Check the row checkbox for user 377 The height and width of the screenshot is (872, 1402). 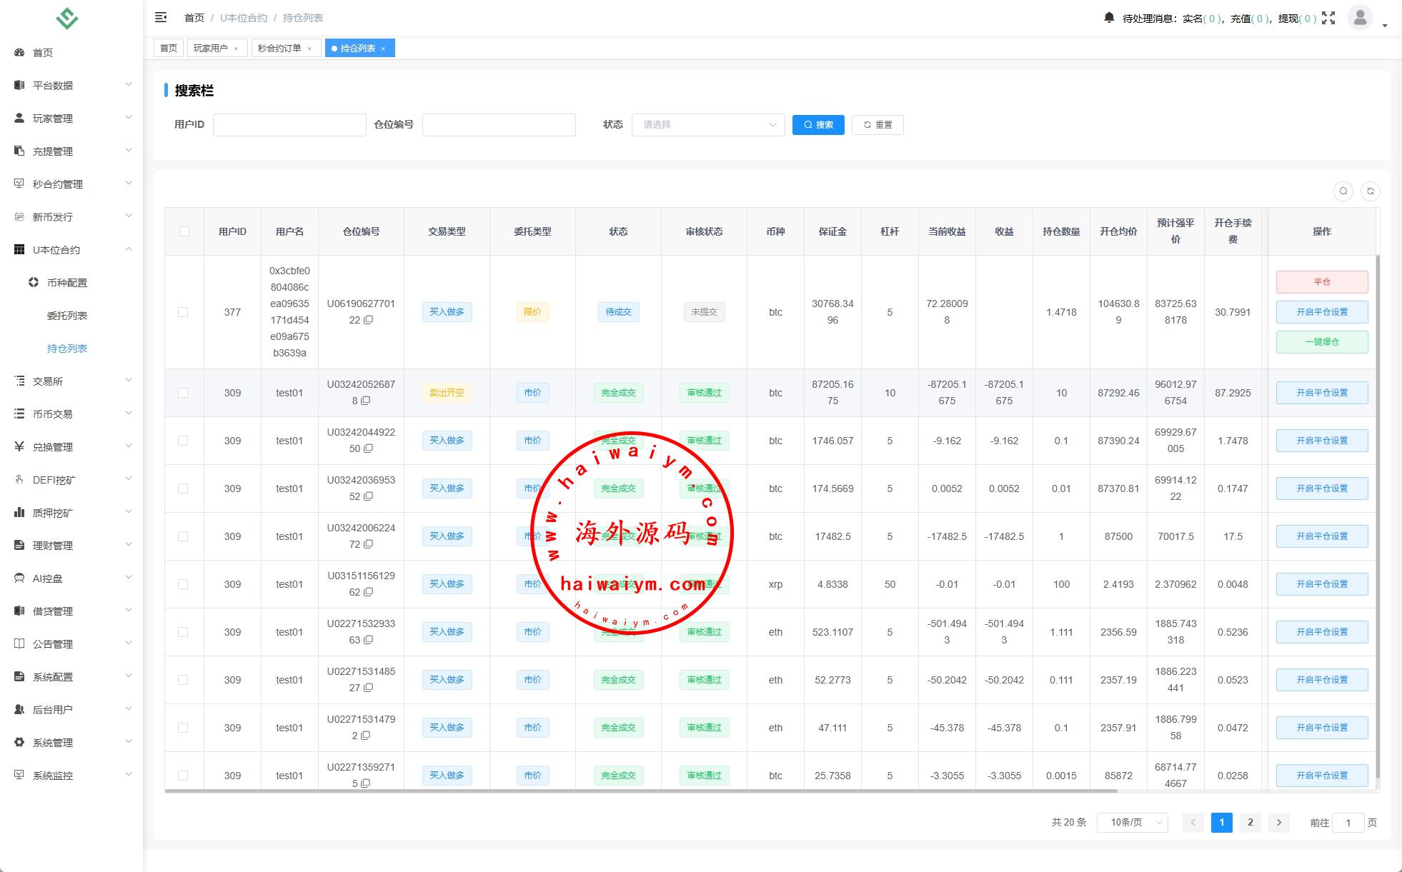tap(183, 312)
